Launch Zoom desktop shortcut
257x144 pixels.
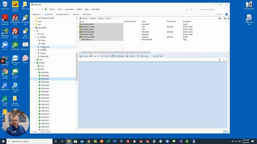pos(5,46)
